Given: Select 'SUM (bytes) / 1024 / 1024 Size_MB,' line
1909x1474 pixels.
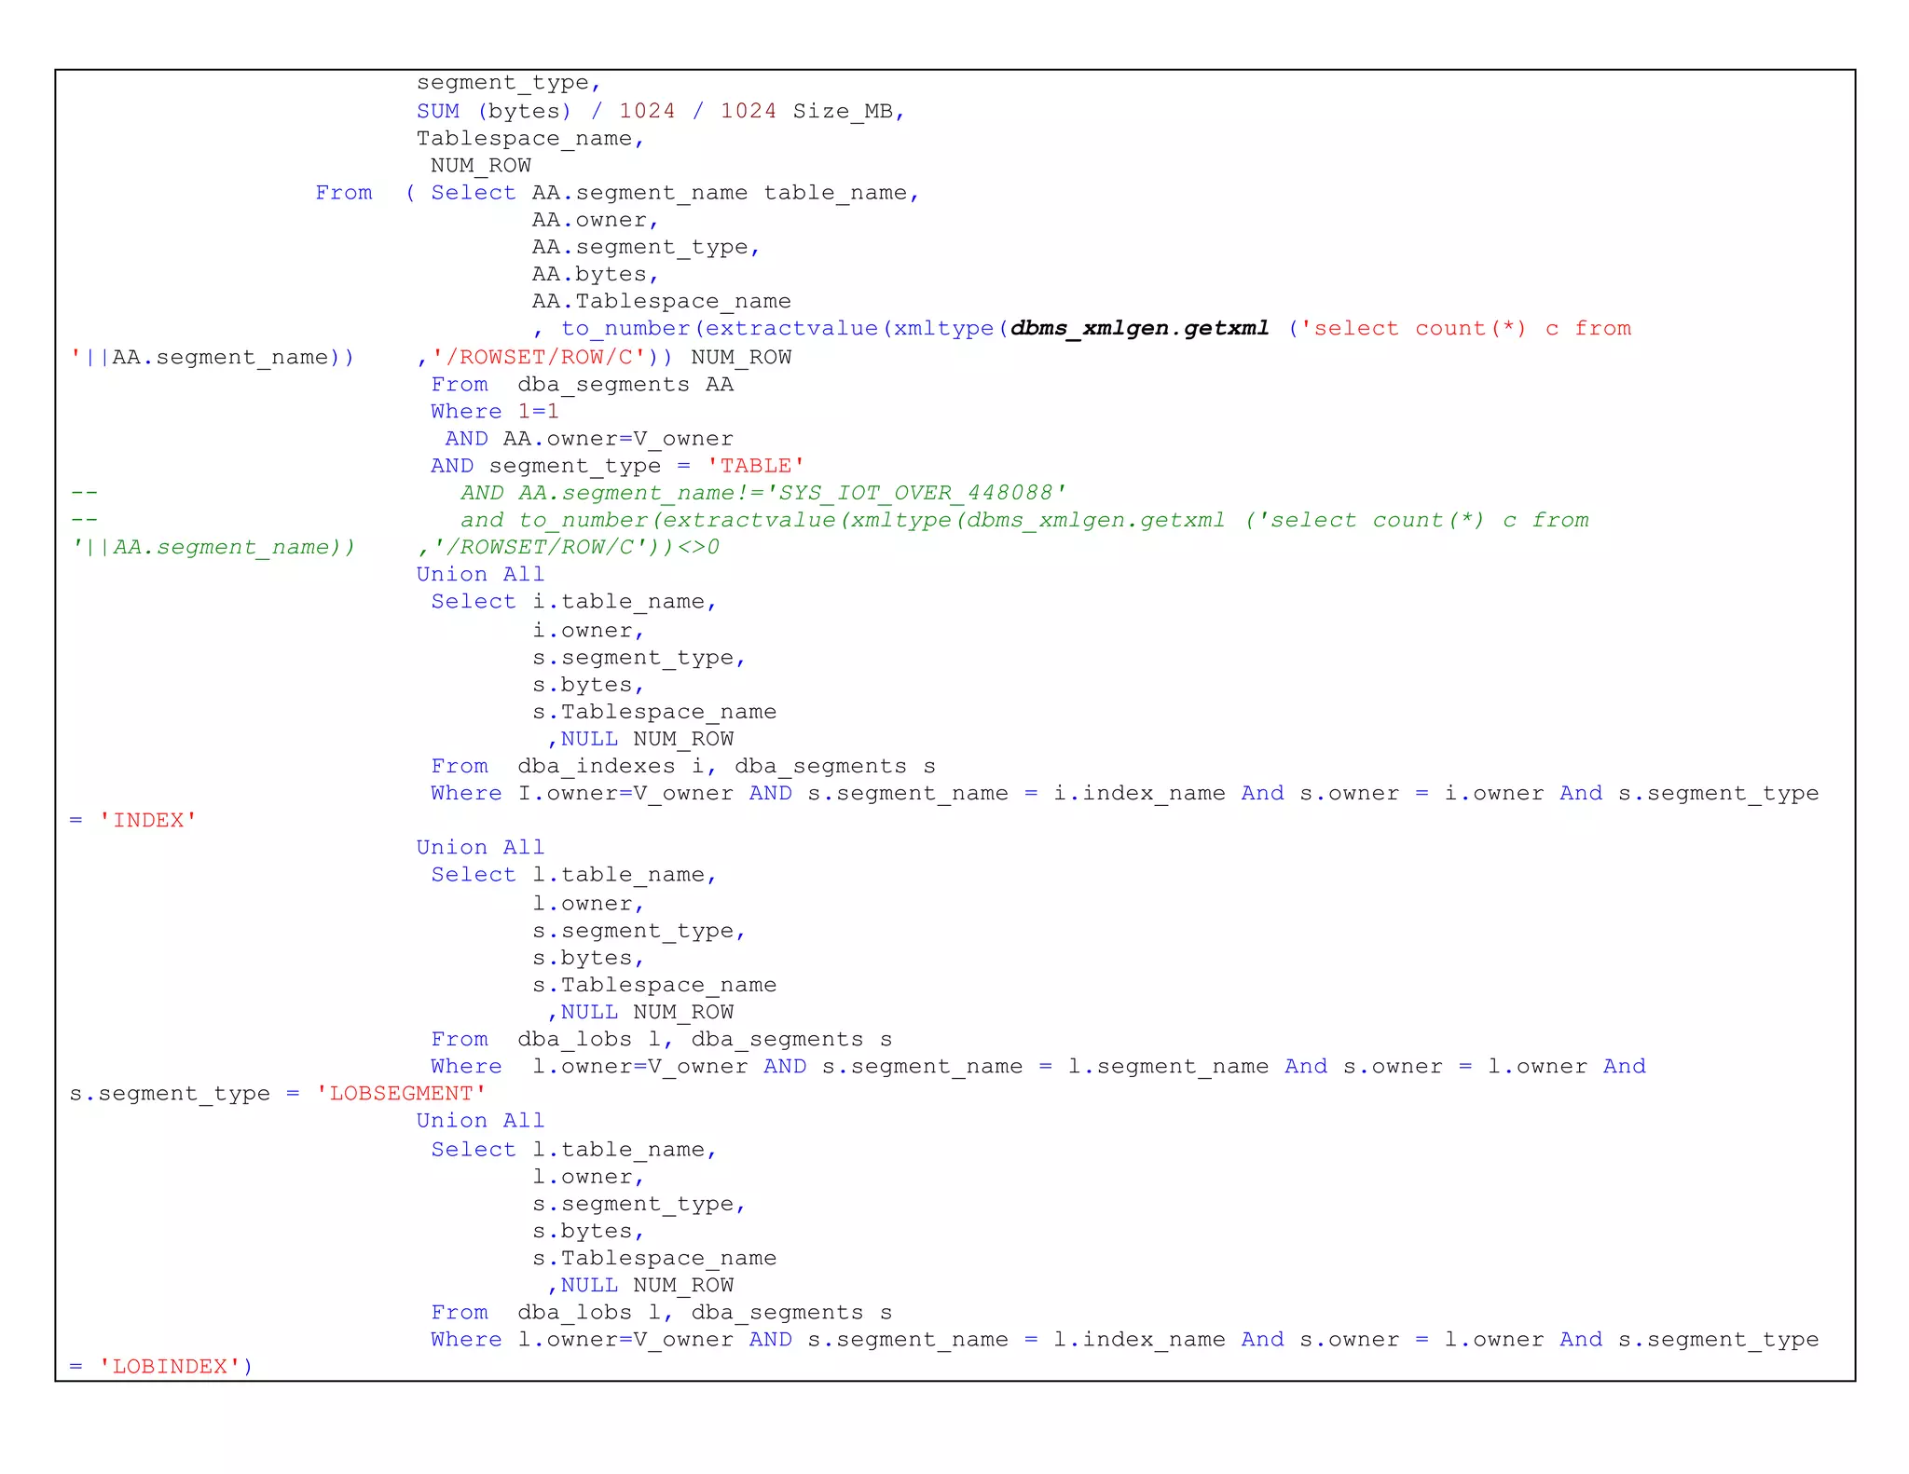Looking at the screenshot, I should [x=661, y=112].
